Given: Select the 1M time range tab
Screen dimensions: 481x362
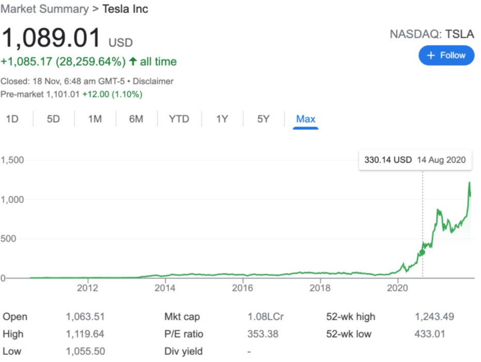Looking at the screenshot, I should [95, 119].
